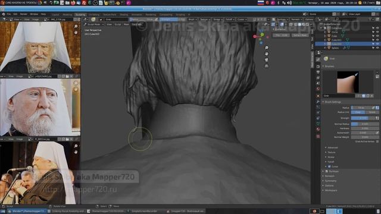Click radius pressure sensitivity icon in Brush Settings
The image size is (381, 214).
373,108
